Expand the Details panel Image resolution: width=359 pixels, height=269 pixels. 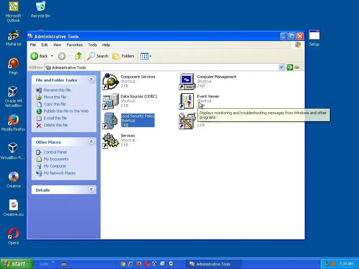click(x=92, y=189)
